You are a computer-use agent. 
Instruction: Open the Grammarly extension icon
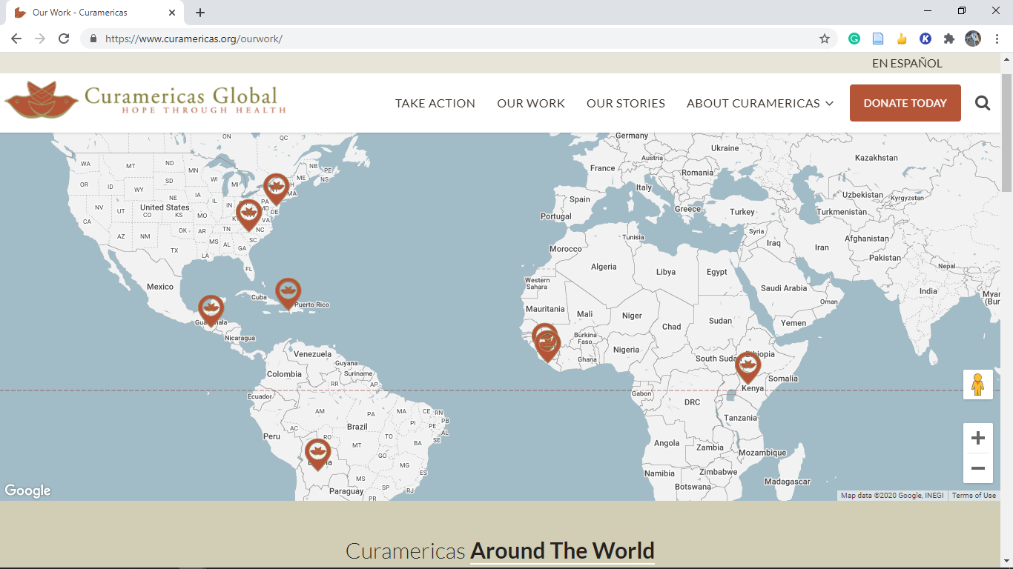click(854, 39)
